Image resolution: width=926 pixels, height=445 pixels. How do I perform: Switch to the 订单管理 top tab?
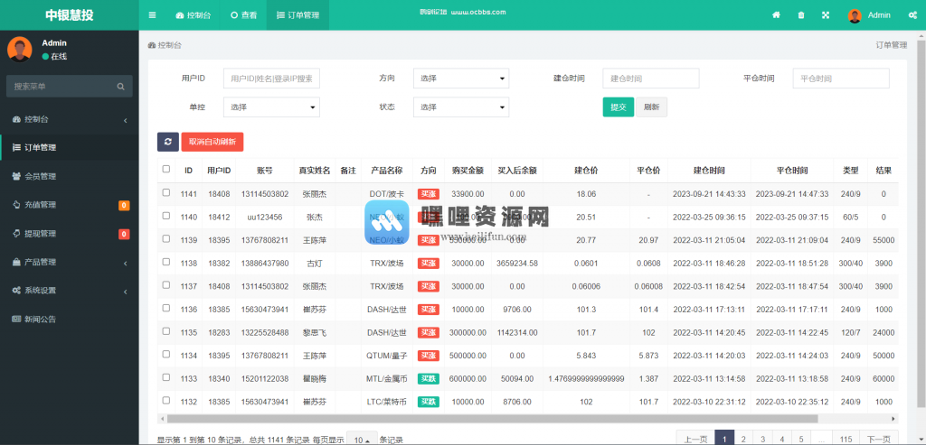click(x=298, y=15)
